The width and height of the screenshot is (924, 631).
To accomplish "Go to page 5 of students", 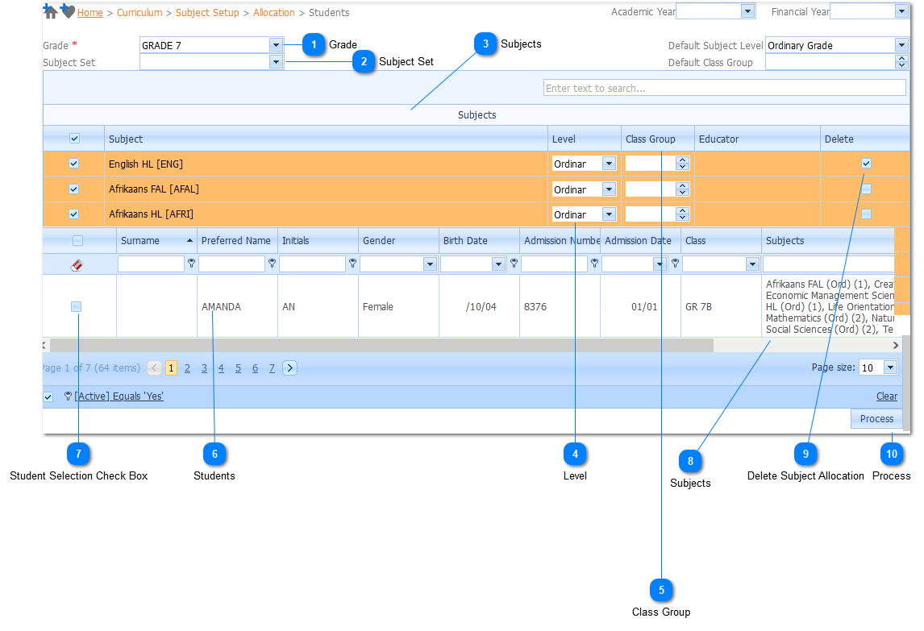I will click(238, 368).
